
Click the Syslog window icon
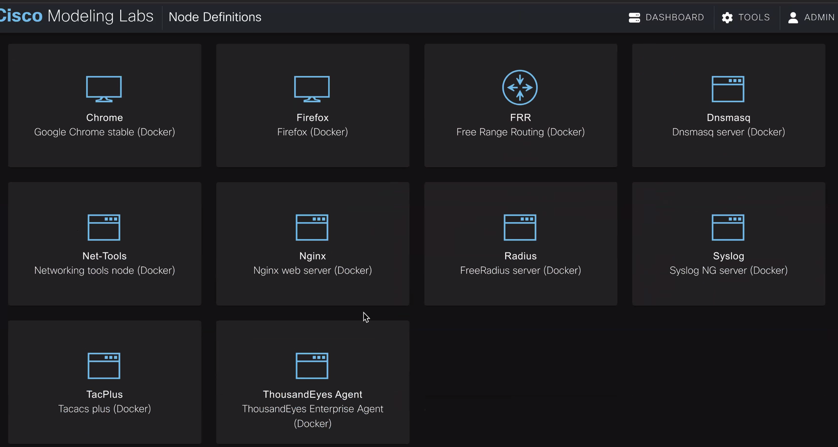click(728, 228)
